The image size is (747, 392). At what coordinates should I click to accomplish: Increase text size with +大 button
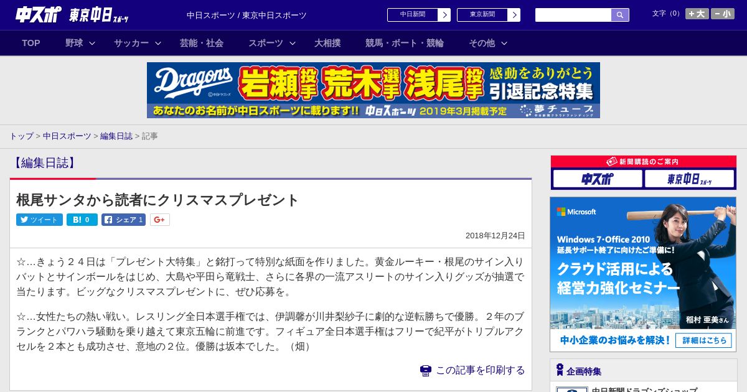[697, 14]
